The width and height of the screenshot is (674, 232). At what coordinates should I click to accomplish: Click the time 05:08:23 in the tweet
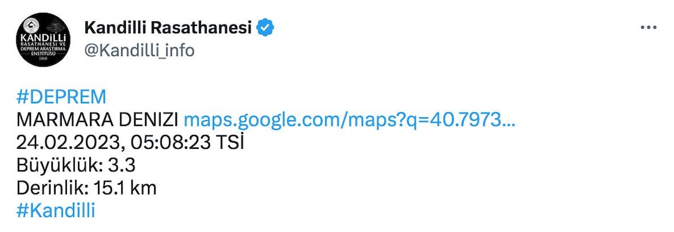pos(172,143)
